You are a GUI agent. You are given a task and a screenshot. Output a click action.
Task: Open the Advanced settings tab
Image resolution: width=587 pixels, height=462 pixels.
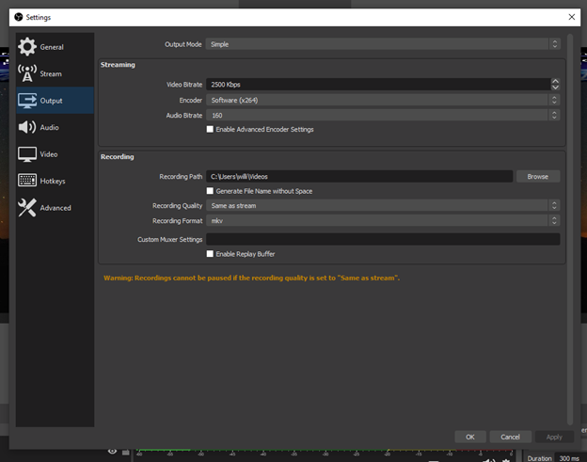pos(56,208)
